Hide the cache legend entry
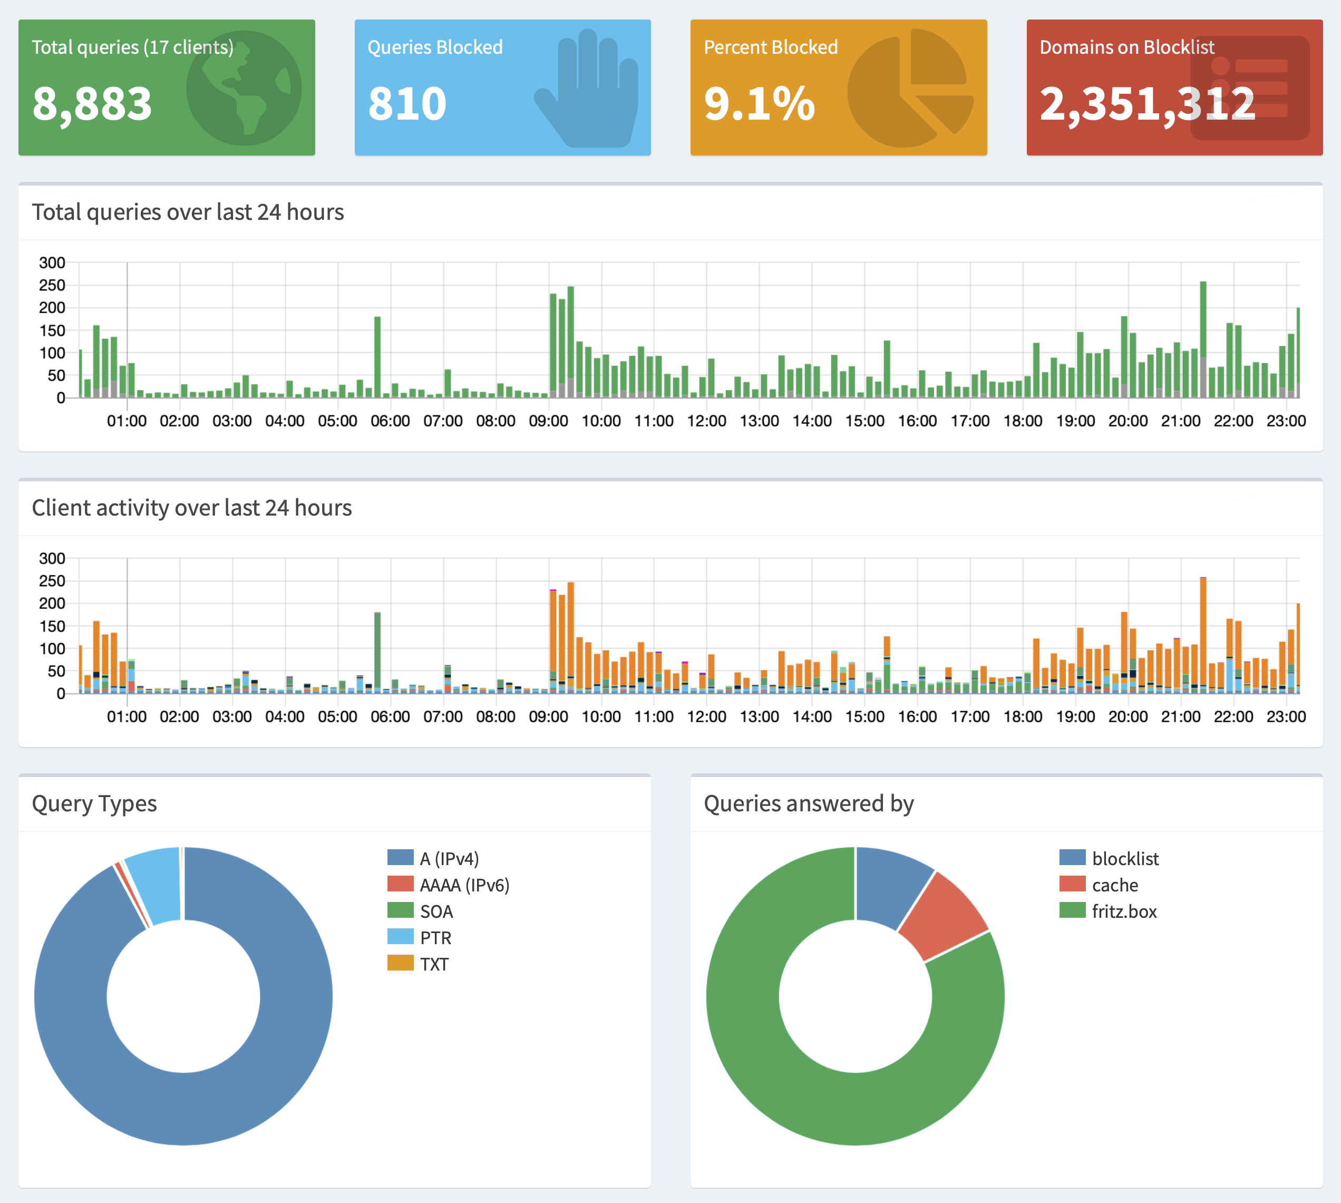 [1114, 885]
